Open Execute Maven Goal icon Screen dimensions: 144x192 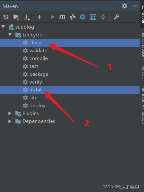pyautogui.click(x=62, y=17)
